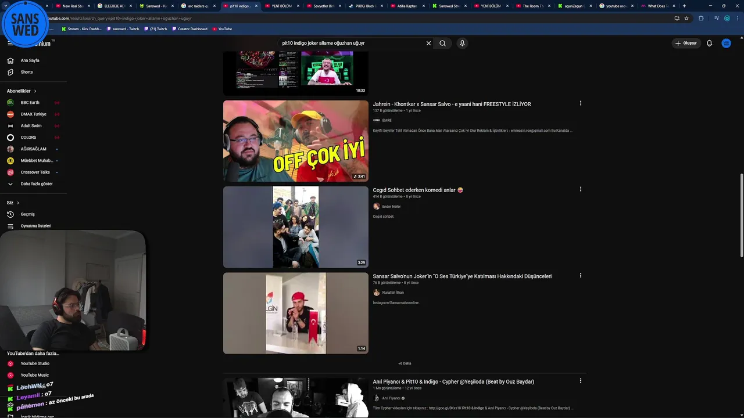
Task: Open the Stream - Kick Dashboard bookmark
Action: [x=81, y=28]
